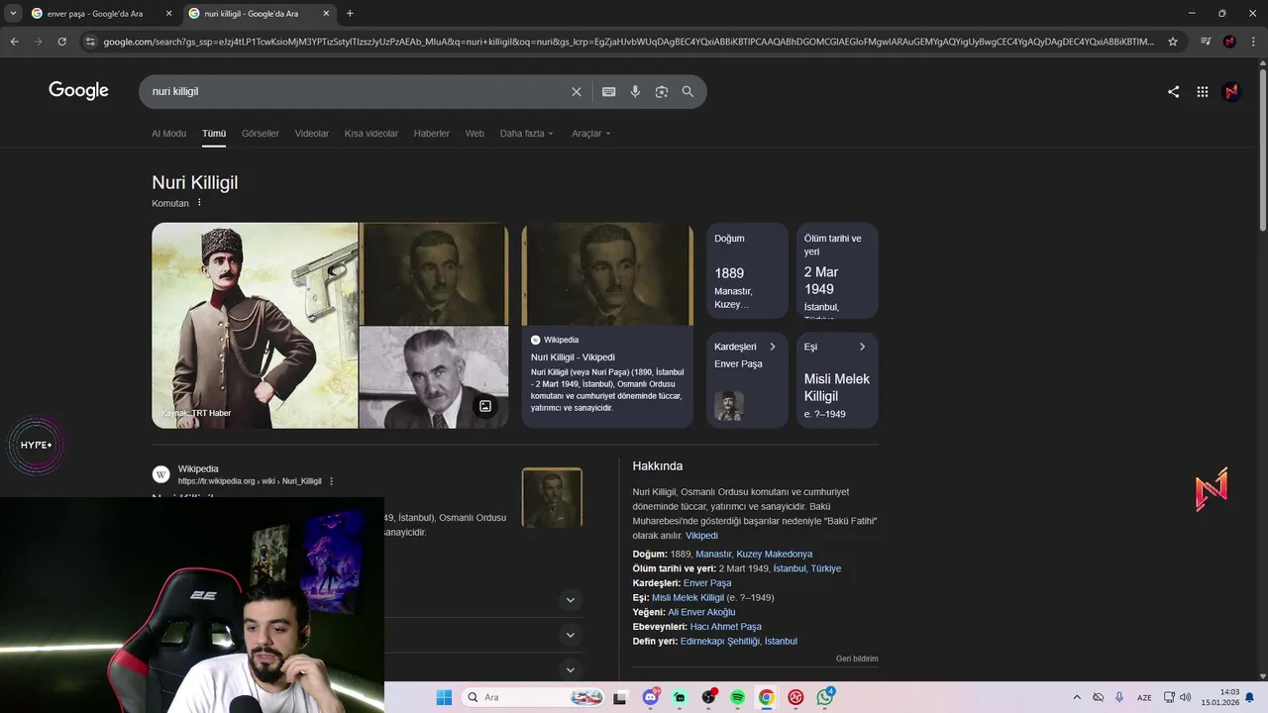Expand the third collapsed question chevron
The image size is (1268, 713).
(x=570, y=669)
